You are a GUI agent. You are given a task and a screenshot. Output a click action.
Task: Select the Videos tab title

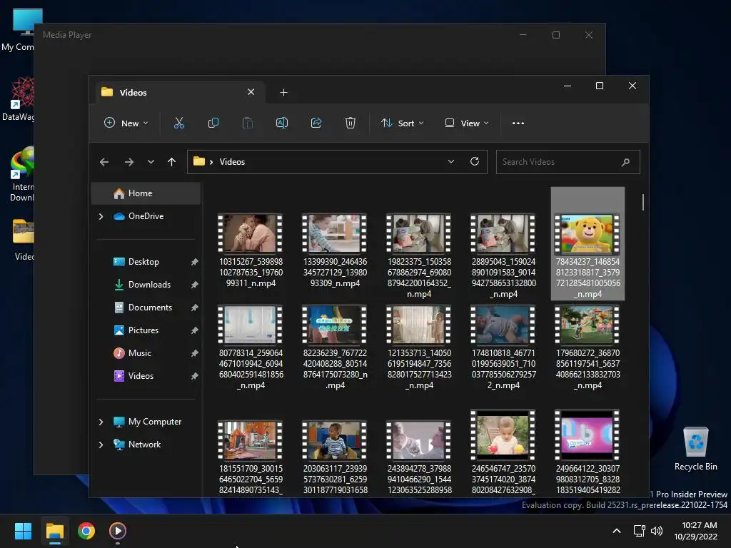pyautogui.click(x=133, y=92)
